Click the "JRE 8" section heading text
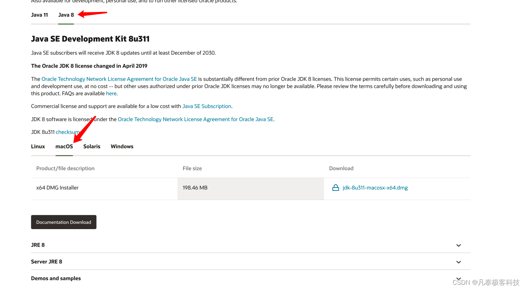The image size is (525, 289). click(38, 245)
